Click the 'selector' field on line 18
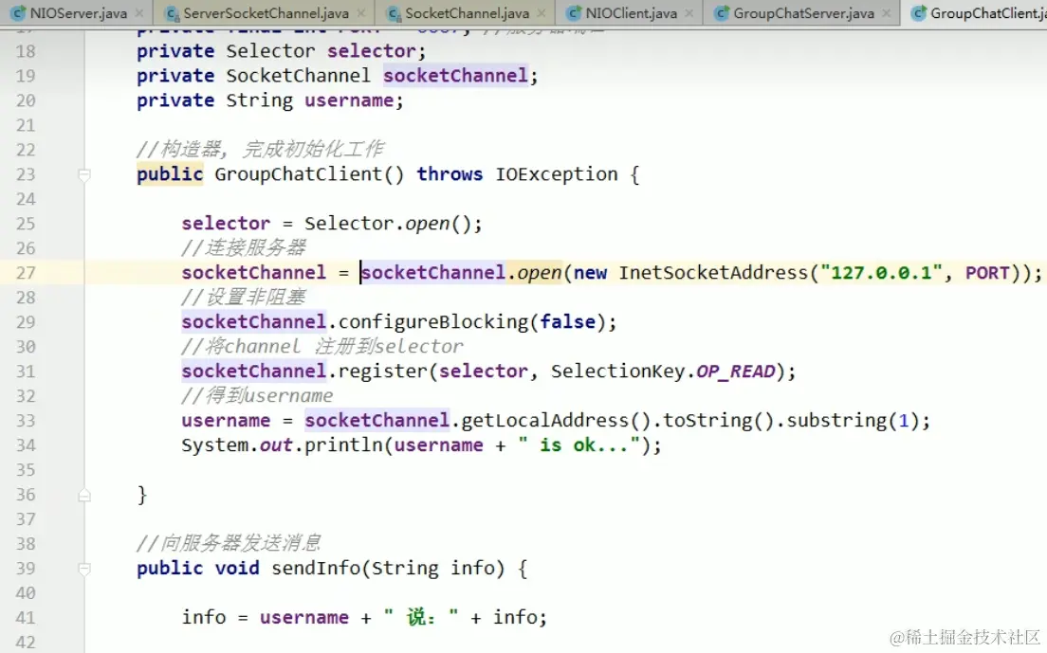Viewport: 1047px width, 653px height. (371, 51)
